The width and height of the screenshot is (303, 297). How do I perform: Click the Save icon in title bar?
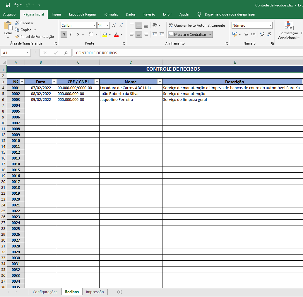[x=8, y=5]
